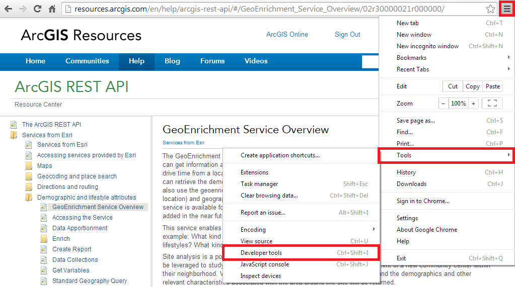Click the page icon beside Create Report
Viewport: 515px width, 287px height.
click(44, 249)
